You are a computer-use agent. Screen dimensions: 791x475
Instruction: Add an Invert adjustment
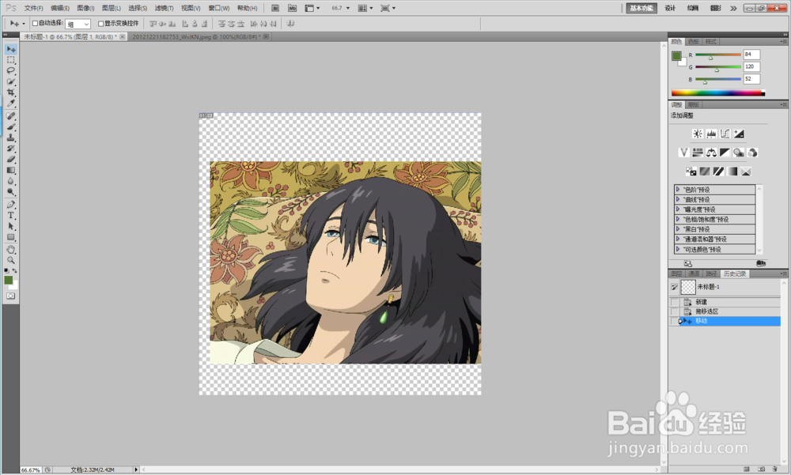tap(691, 172)
